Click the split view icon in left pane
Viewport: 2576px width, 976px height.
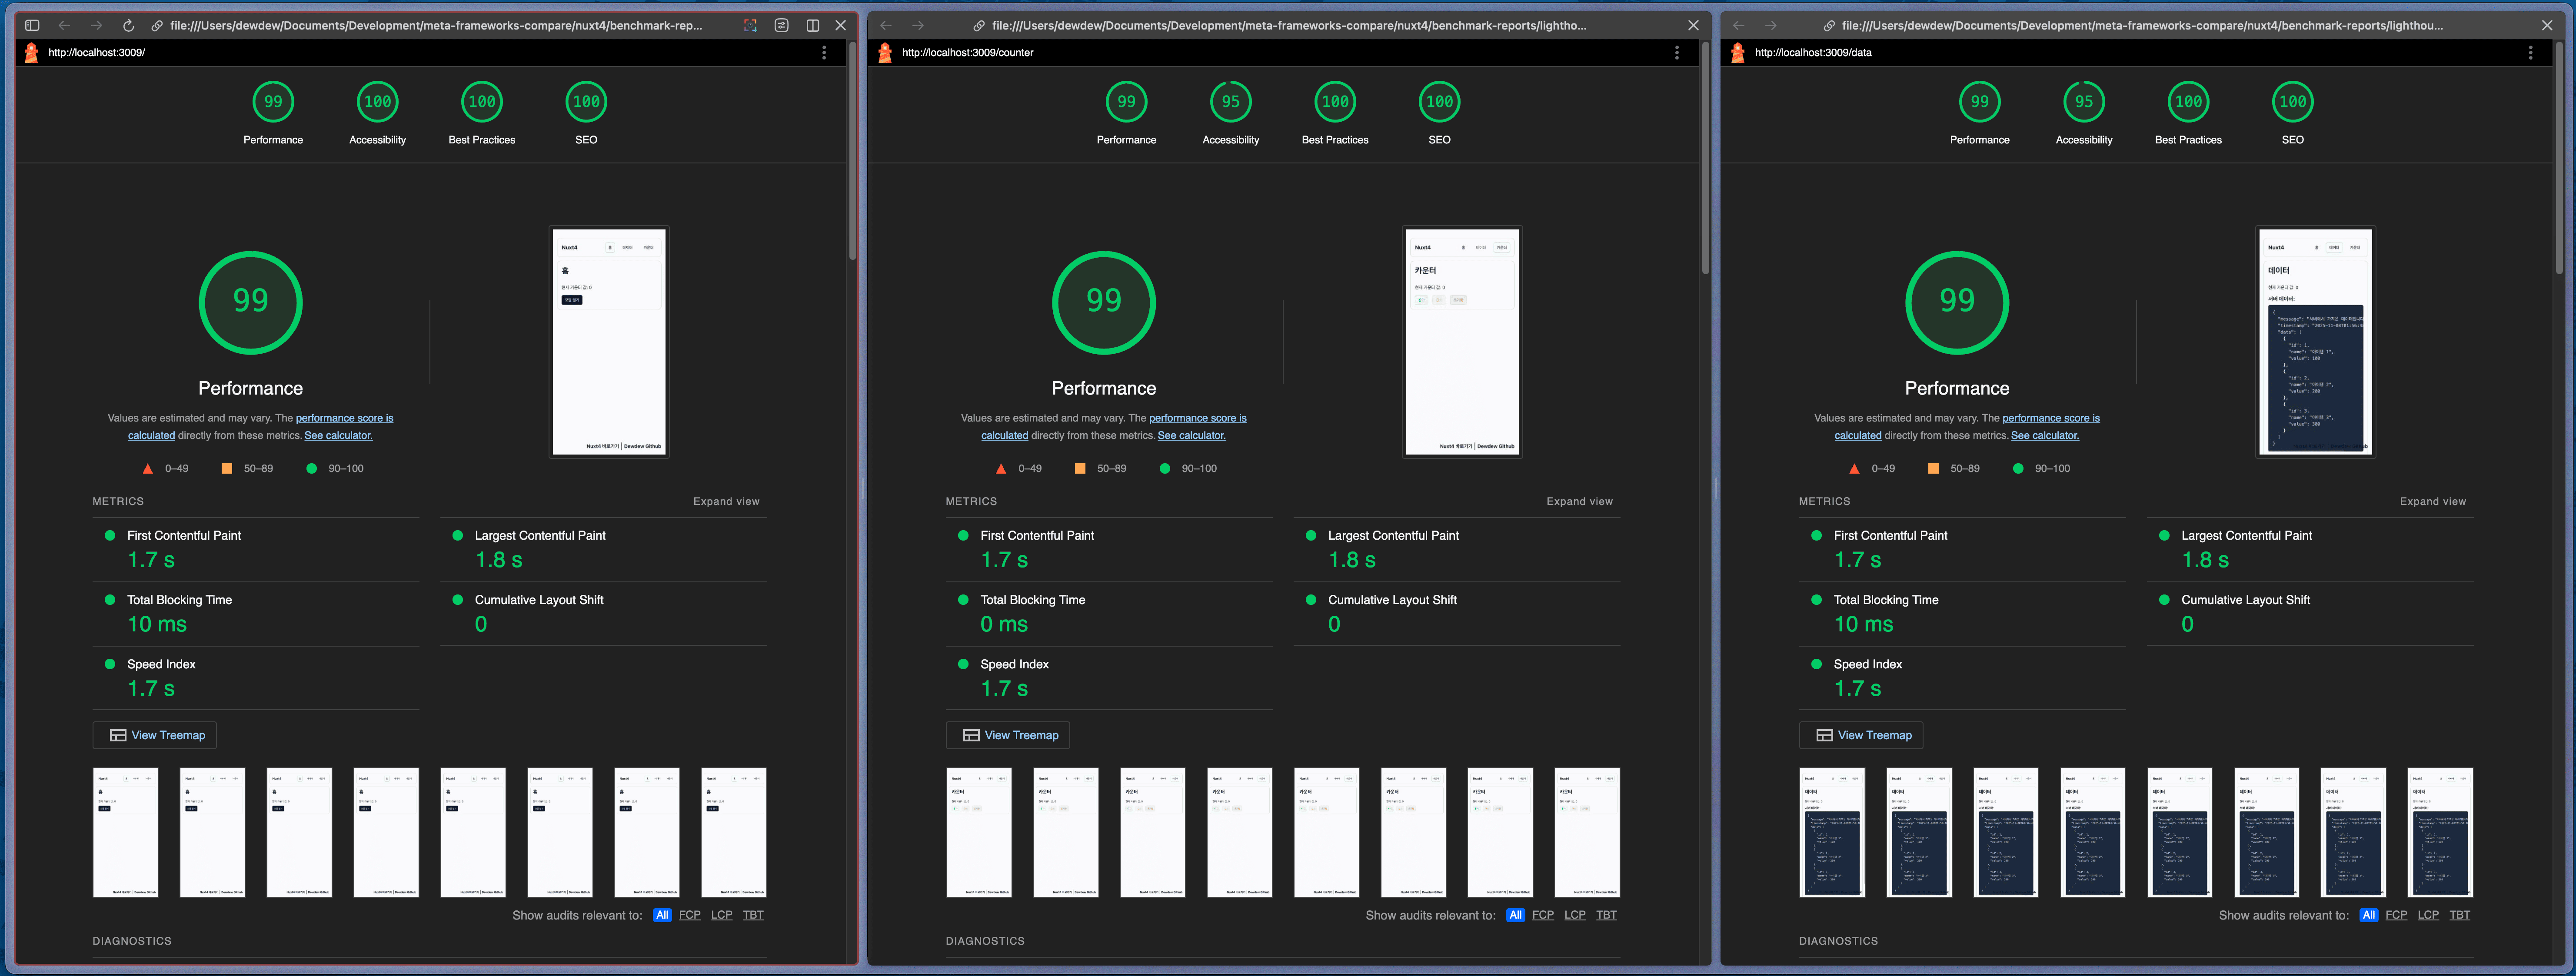coord(812,25)
